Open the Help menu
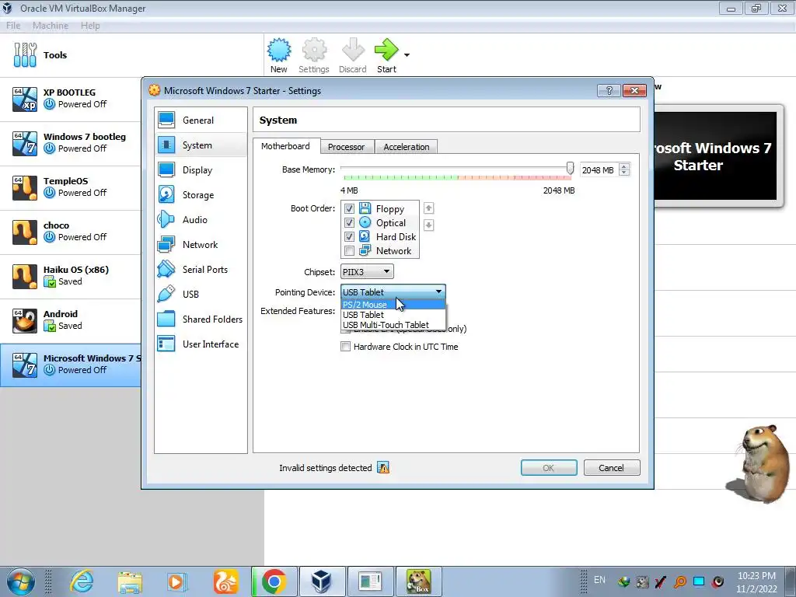 [x=90, y=26]
